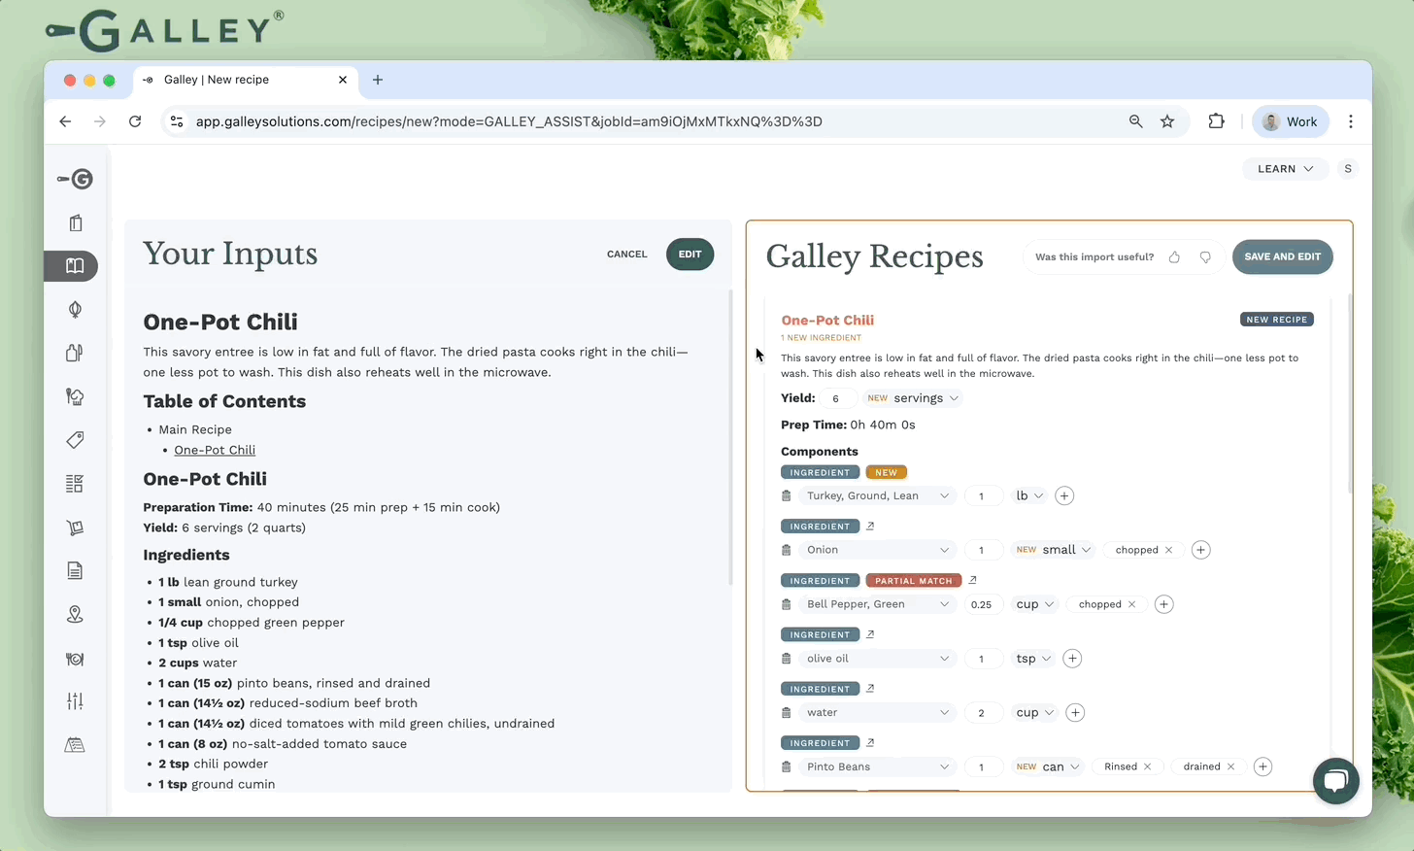The image size is (1414, 851).
Task: Open the user avatar S button
Action: coord(1347,169)
